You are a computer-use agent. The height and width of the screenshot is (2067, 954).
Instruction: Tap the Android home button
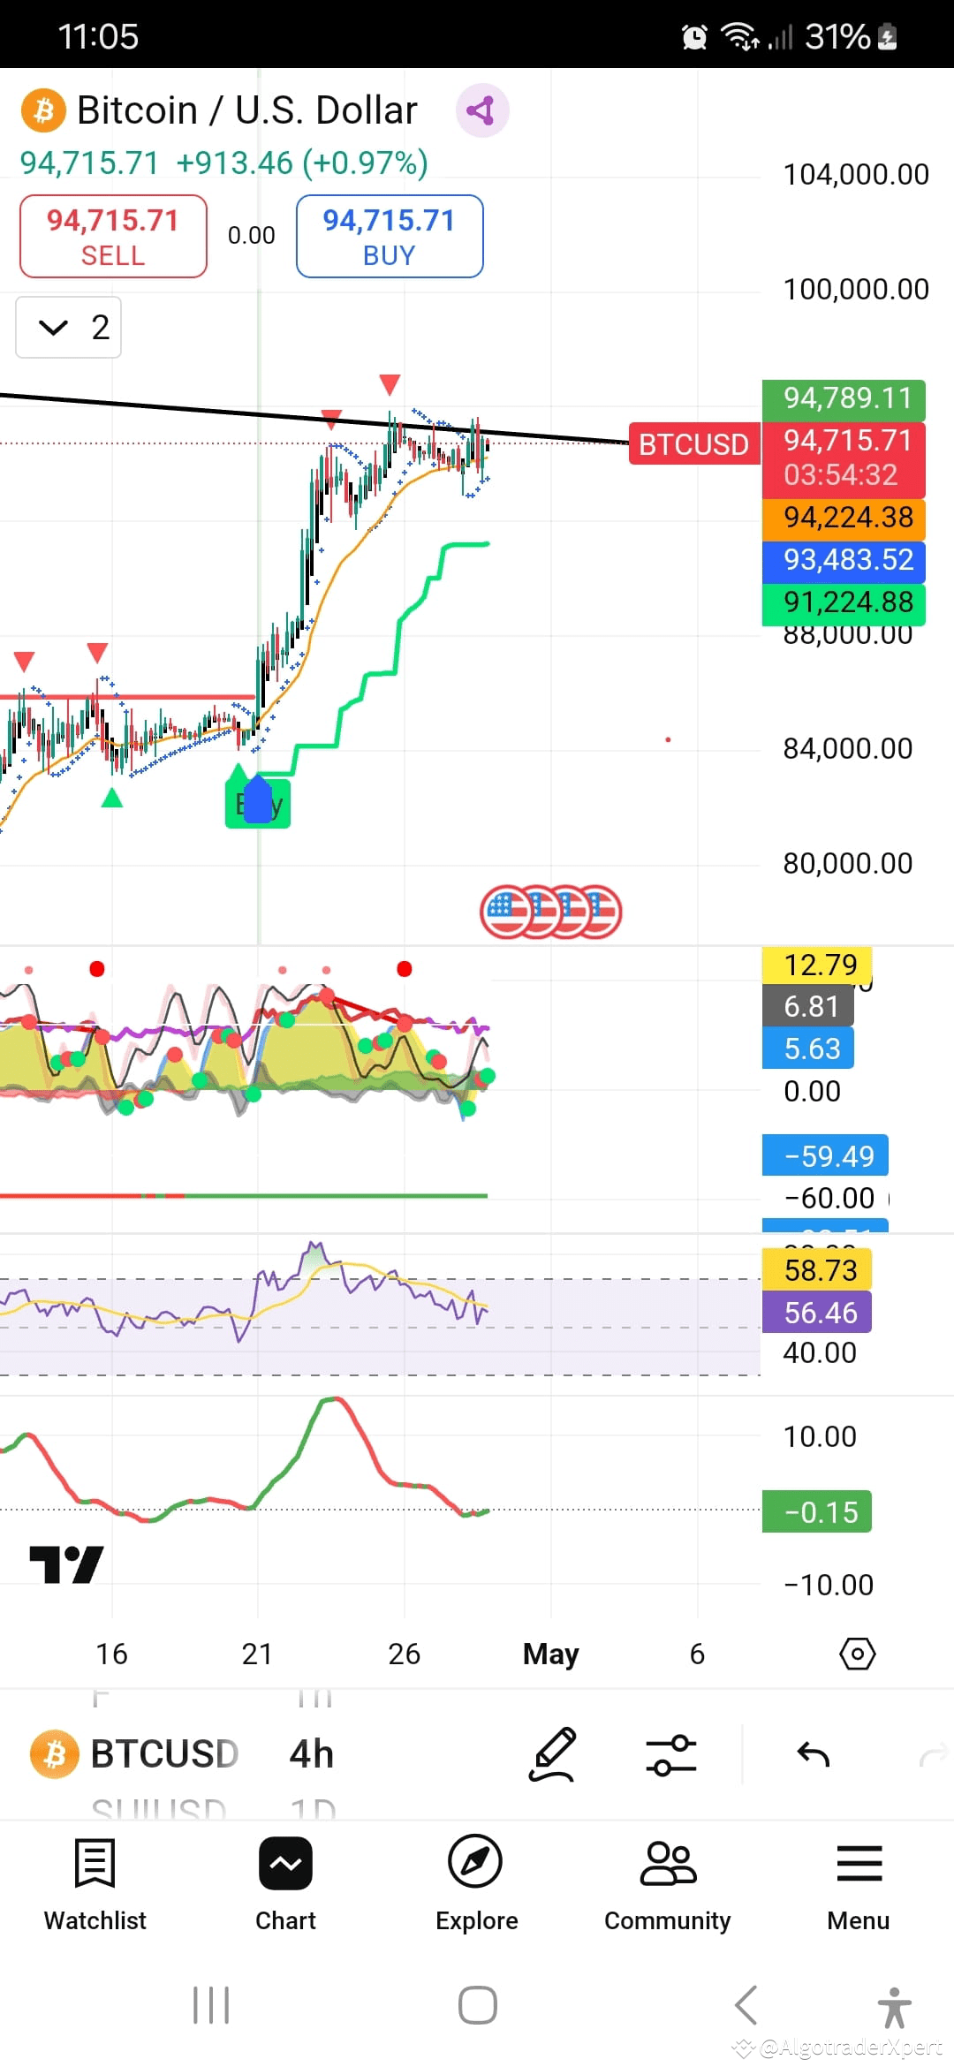click(x=477, y=2005)
